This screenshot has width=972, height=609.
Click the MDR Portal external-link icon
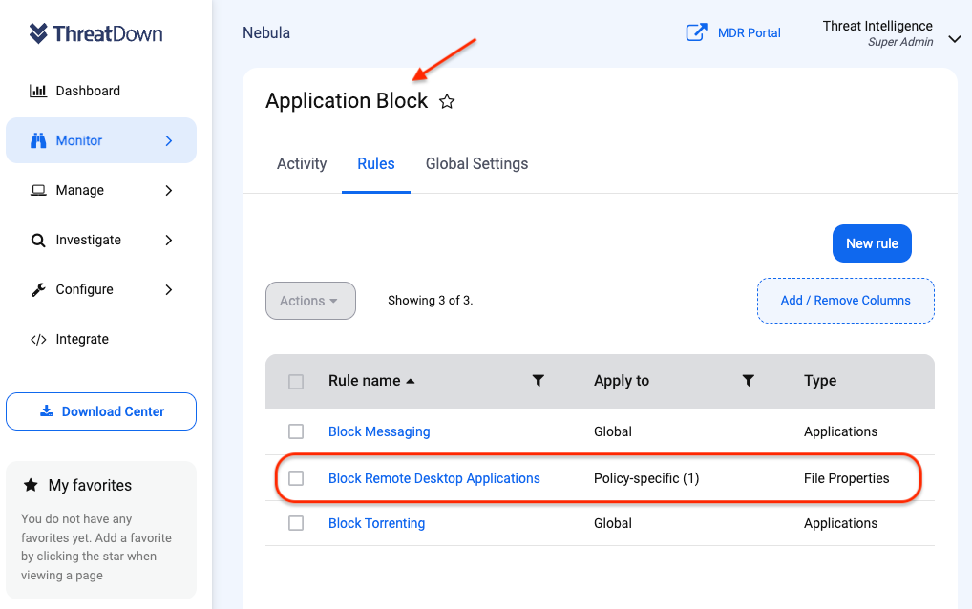696,32
